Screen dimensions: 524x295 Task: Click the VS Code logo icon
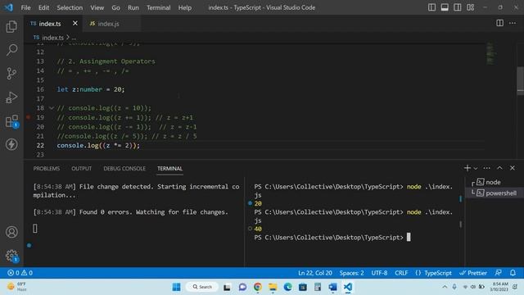9,7
